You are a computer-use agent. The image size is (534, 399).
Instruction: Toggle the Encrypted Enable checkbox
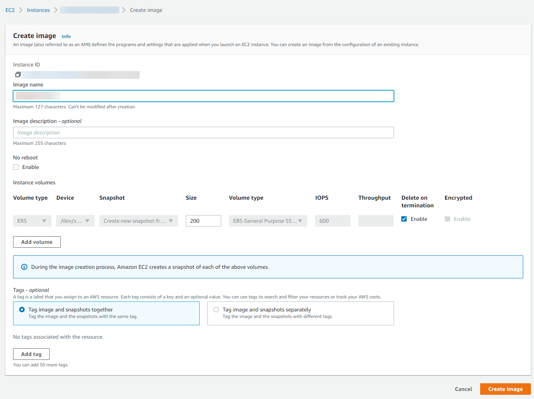point(447,219)
